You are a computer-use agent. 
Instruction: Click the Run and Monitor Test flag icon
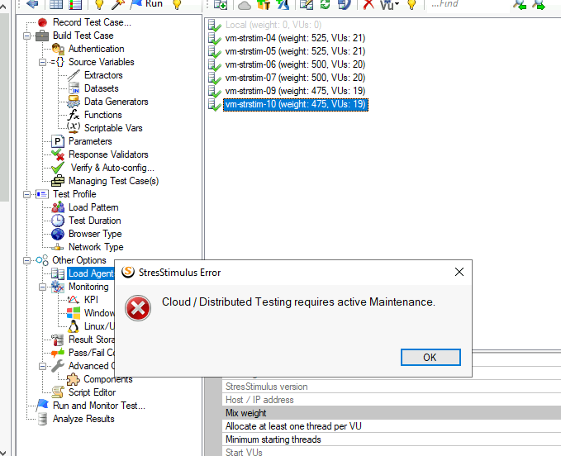coord(42,406)
